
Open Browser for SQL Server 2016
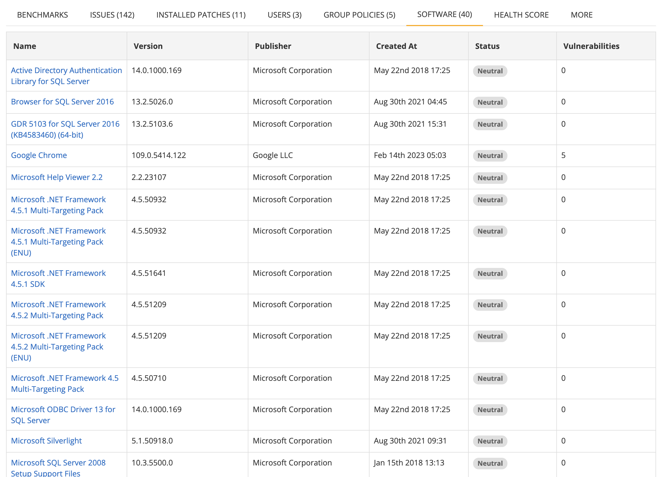pyautogui.click(x=62, y=101)
